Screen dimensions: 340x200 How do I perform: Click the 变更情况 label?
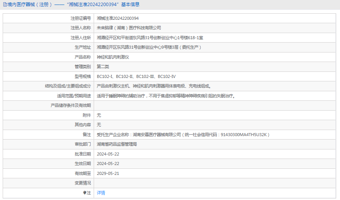[83, 183]
